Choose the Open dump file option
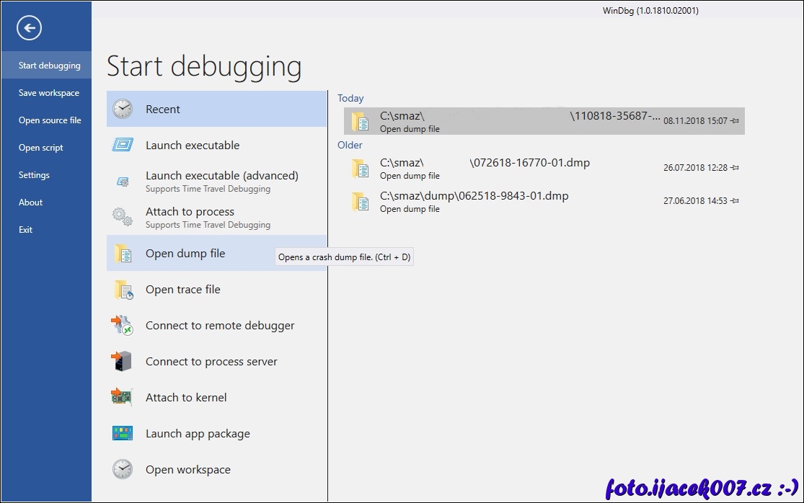 pos(185,254)
